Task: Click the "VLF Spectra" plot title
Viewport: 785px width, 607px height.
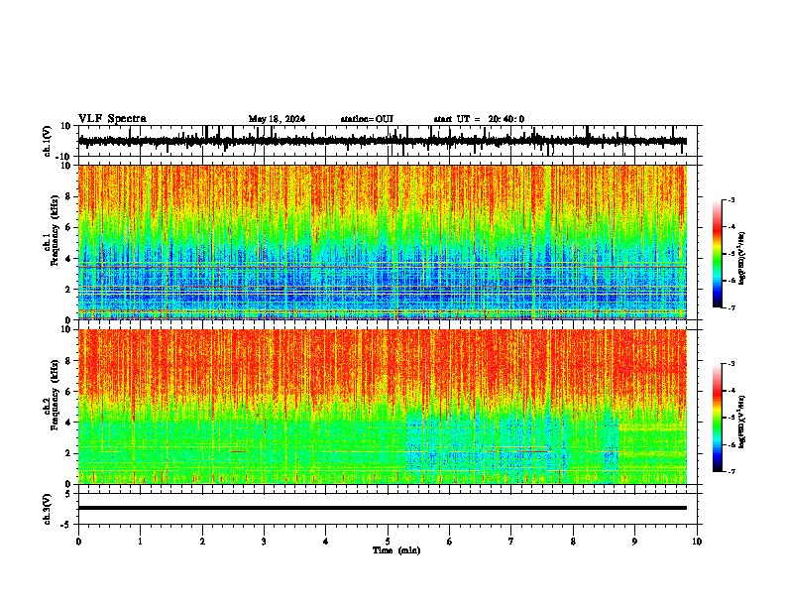Action: click(112, 119)
